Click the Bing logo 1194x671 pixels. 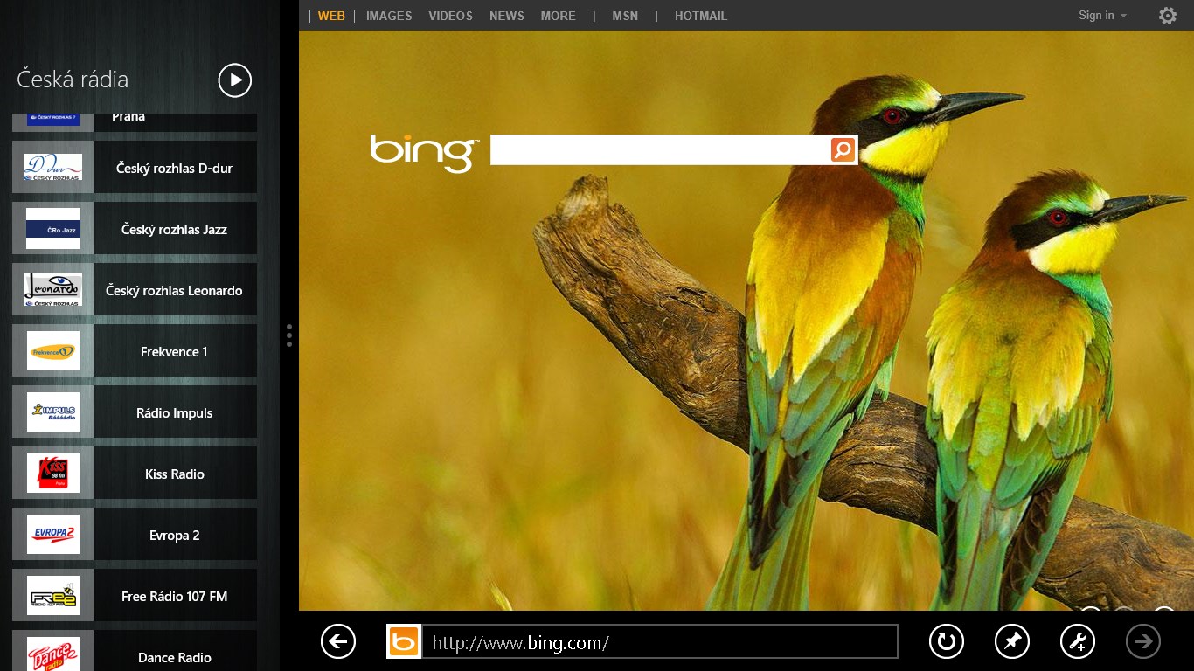424,152
